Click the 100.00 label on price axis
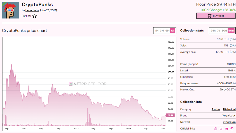 coord(171,72)
